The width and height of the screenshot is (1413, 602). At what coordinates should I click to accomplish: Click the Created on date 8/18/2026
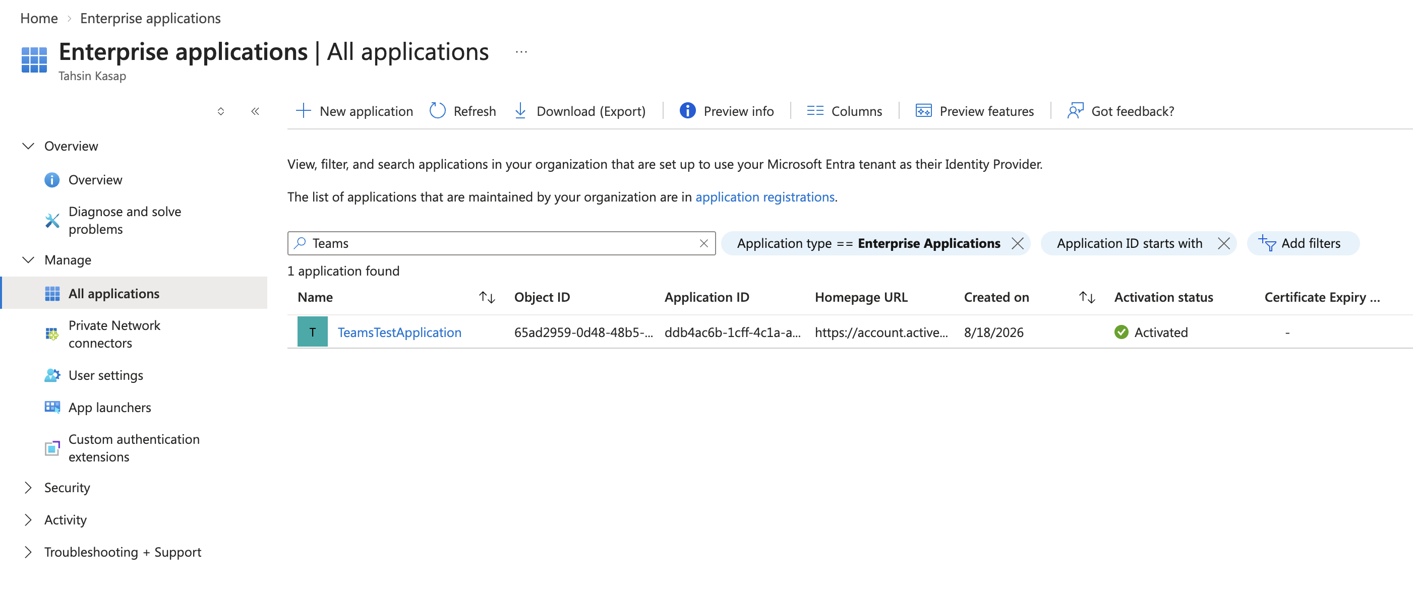pos(993,332)
